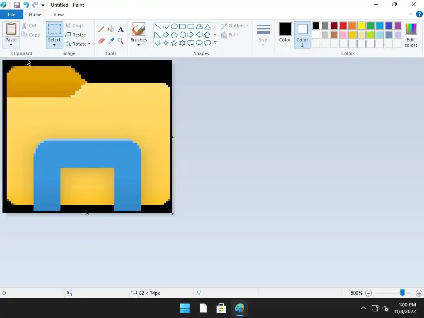
Task: Expand the Brushes dropdown arrow
Action: (138, 45)
